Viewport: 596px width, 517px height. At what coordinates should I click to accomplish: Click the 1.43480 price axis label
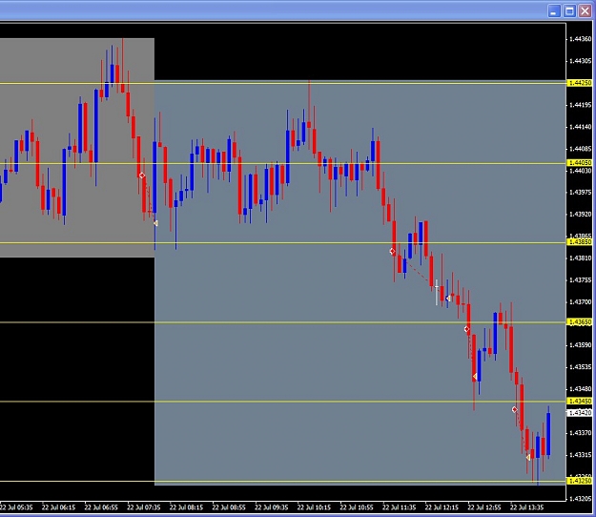click(x=580, y=389)
